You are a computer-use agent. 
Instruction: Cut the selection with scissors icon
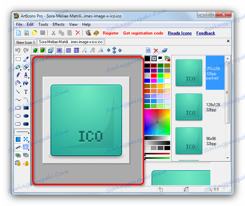(x=53, y=33)
